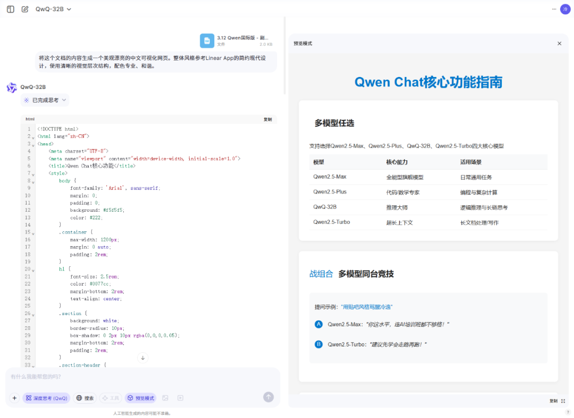Copy the code with 复制 button

(x=268, y=119)
